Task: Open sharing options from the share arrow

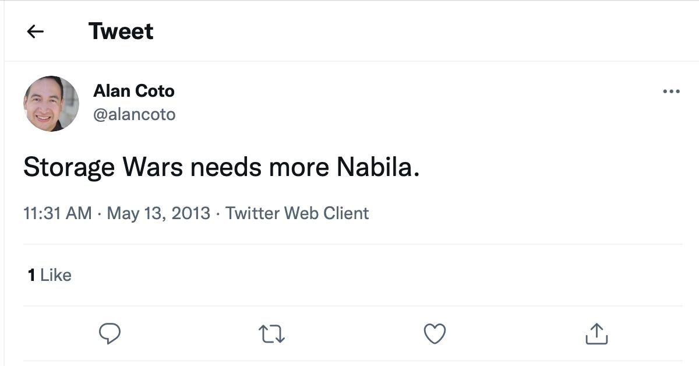Action: [x=595, y=334]
